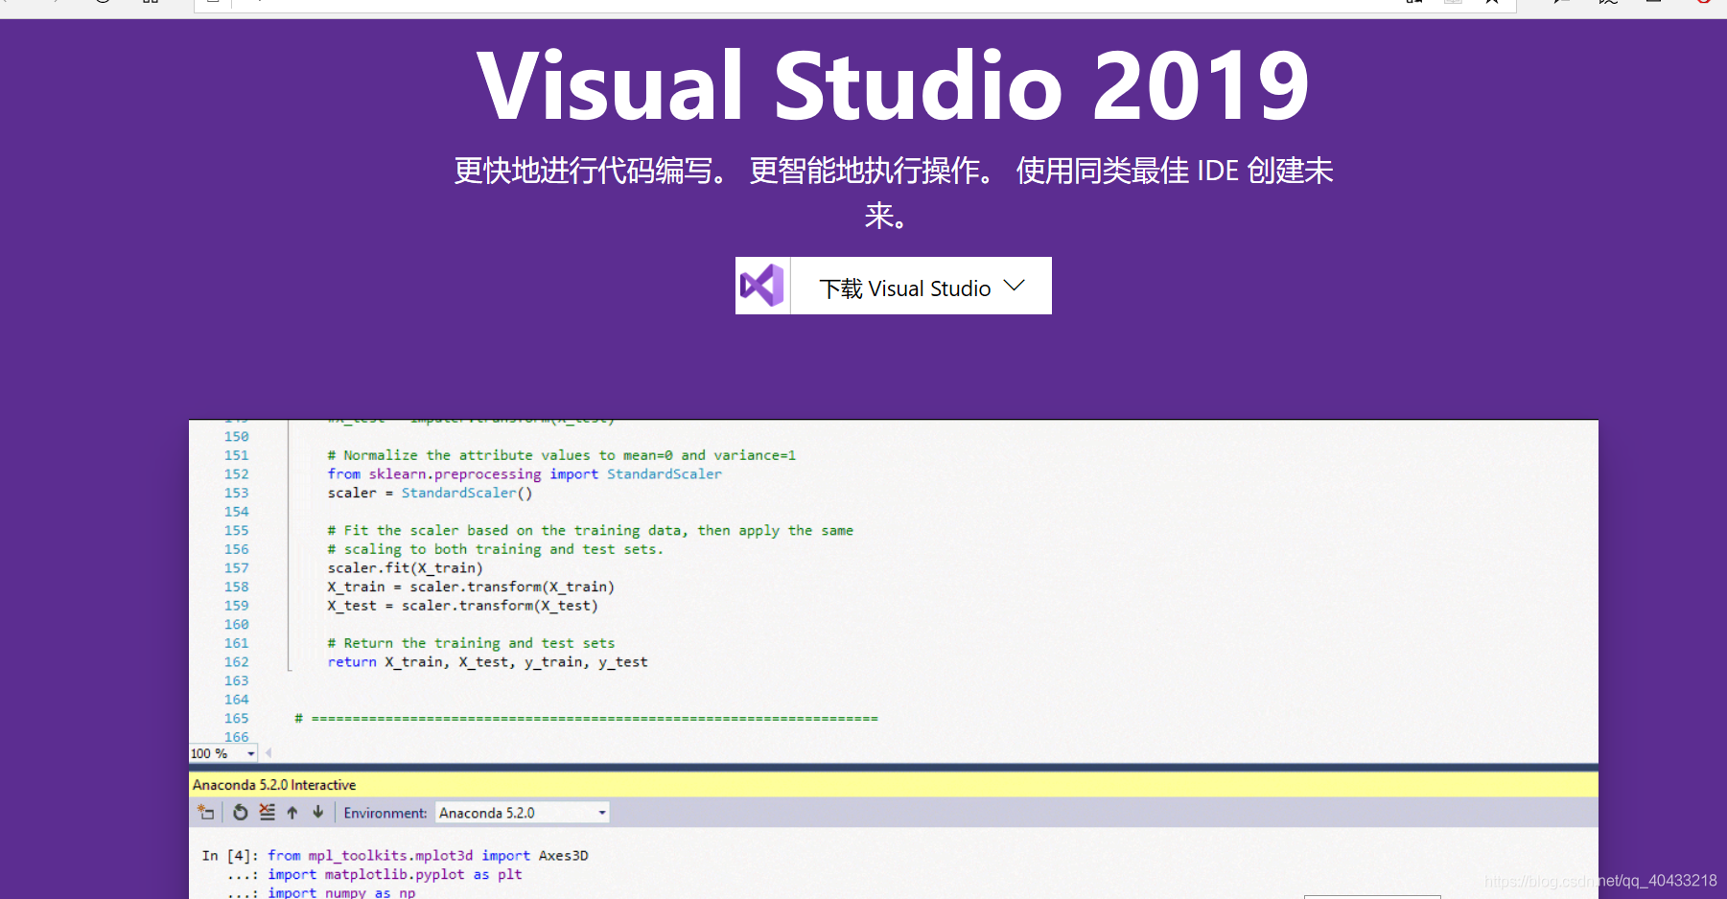The image size is (1727, 899).
Task: Click the 'Environment:' label
Action: point(385,813)
